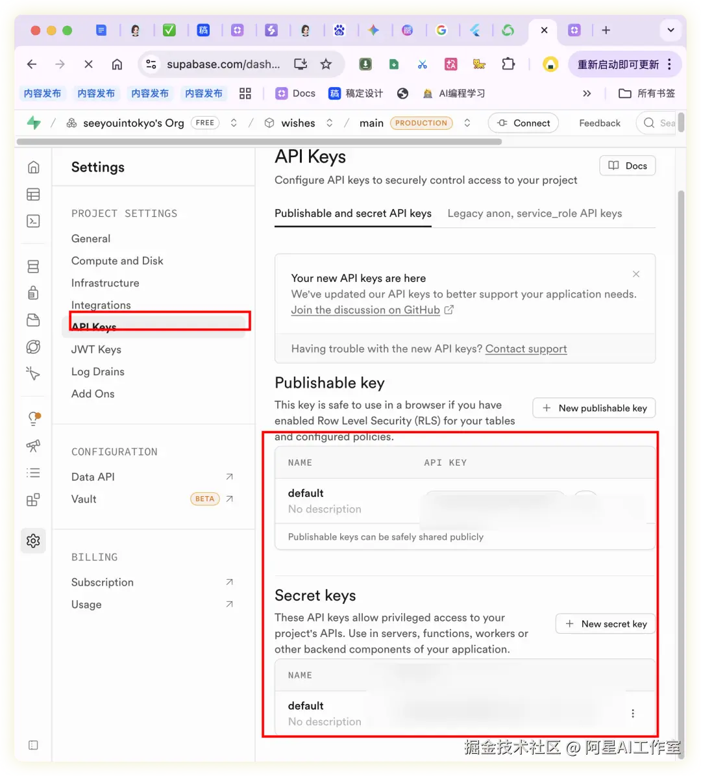Dismiss the new API keys notice
The height and width of the screenshot is (776, 701).
(x=636, y=273)
